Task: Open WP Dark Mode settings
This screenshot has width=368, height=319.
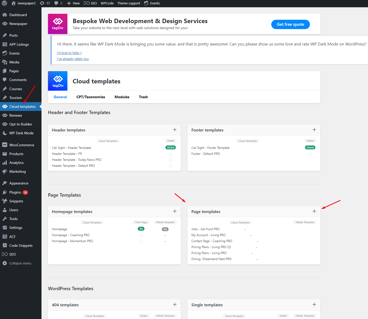Action: [21, 133]
